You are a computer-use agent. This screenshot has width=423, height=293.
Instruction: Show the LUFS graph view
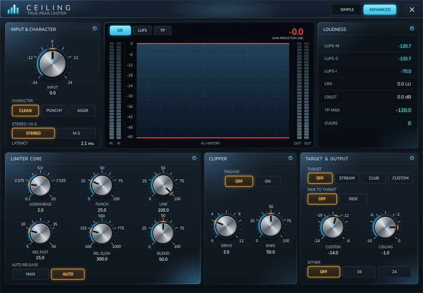point(142,30)
